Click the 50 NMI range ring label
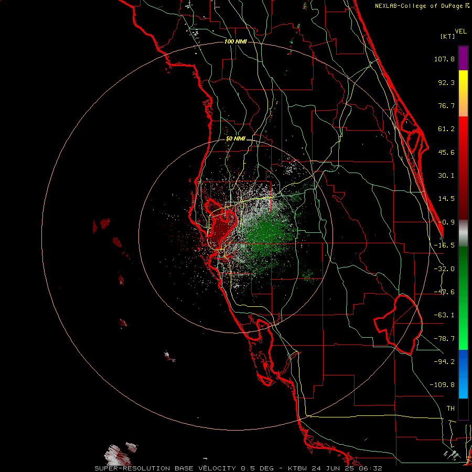 pos(235,139)
